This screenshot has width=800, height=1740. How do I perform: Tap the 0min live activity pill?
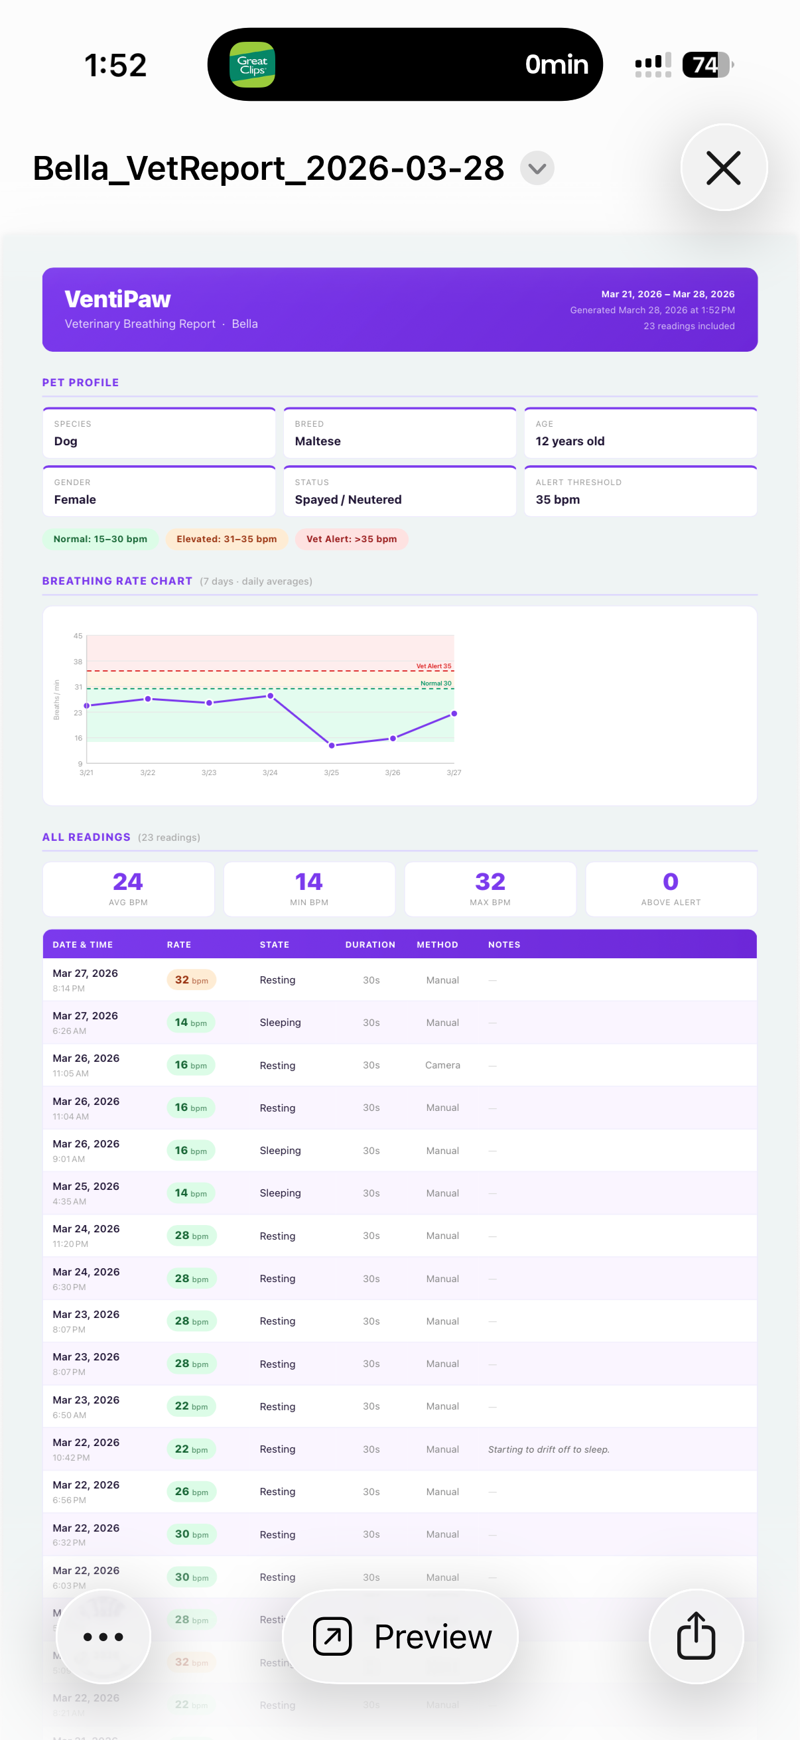[405, 65]
